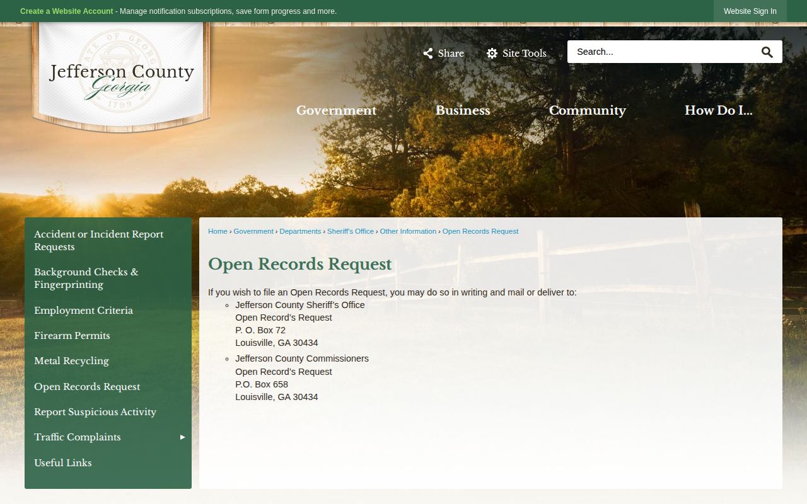Open Background Checks & Fingerprinting page
Screen dimensions: 807x504
pos(108,278)
